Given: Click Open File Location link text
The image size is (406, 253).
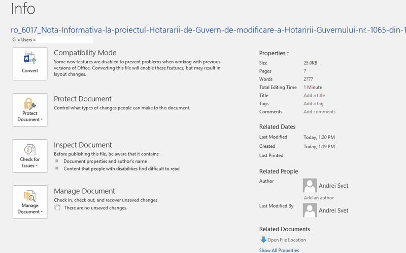Looking at the screenshot, I should [287, 240].
